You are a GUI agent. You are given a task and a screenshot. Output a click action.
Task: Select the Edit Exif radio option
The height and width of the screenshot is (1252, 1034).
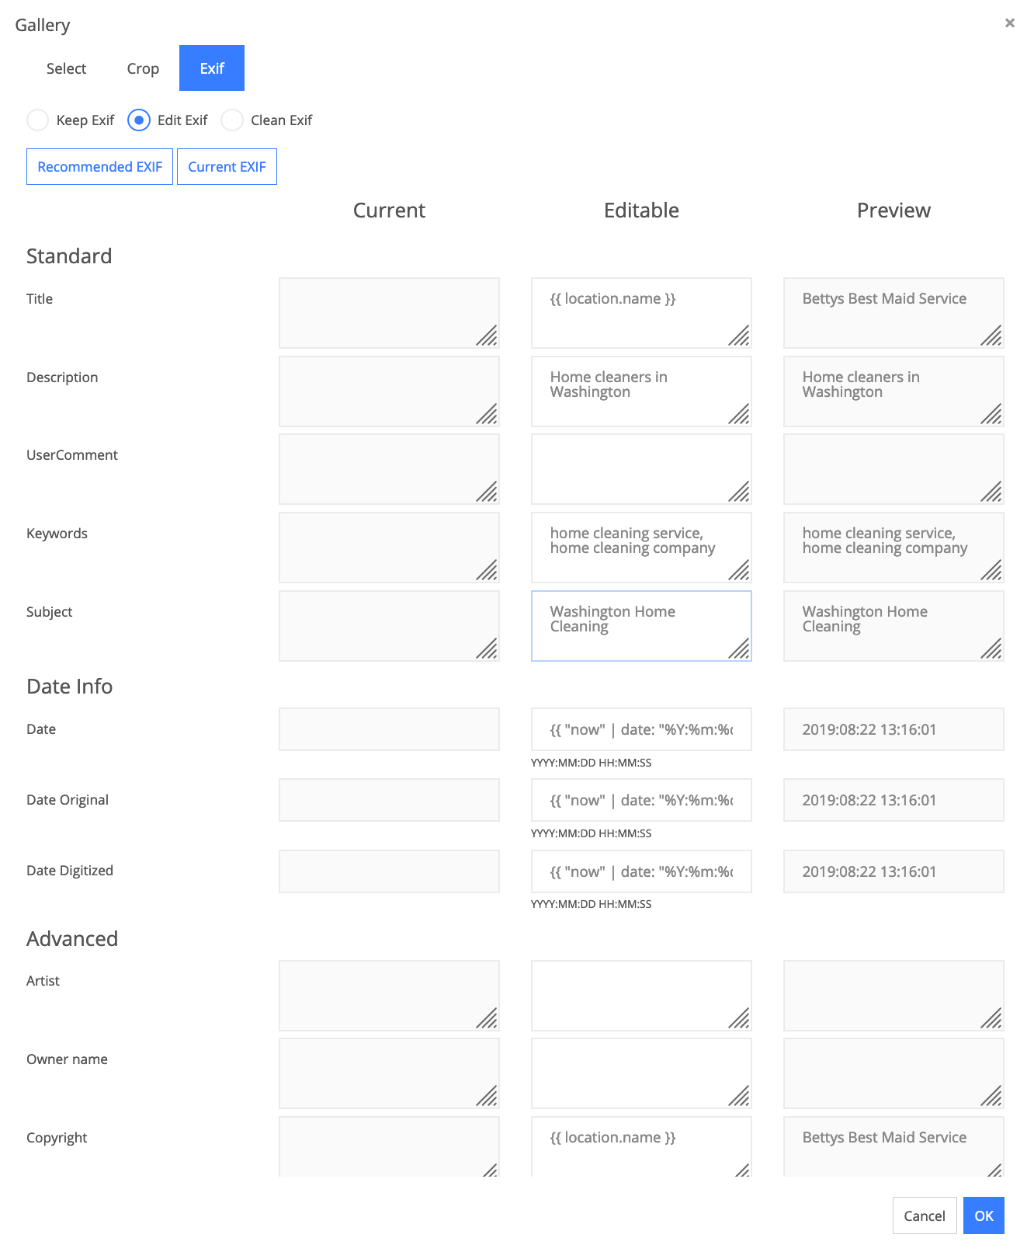[x=139, y=120]
